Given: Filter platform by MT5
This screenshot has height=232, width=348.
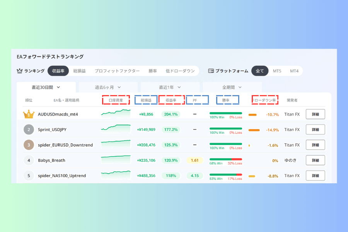Looking at the screenshot, I should pyautogui.click(x=277, y=71).
